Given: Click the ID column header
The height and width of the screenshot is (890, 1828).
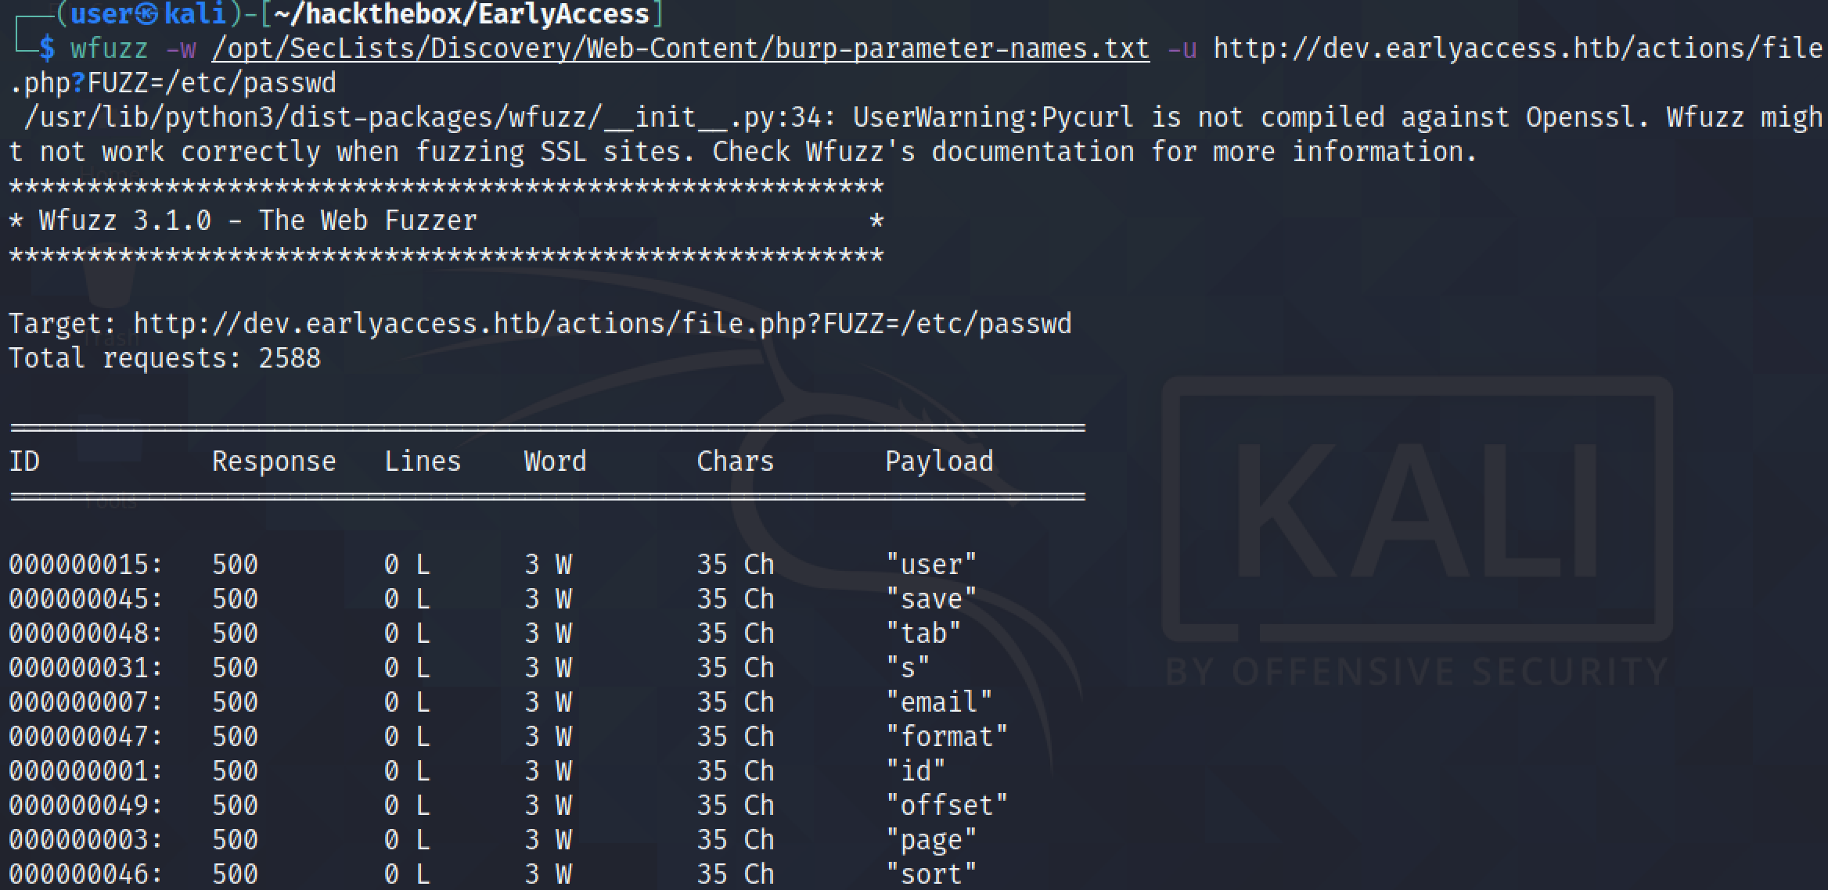Looking at the screenshot, I should coord(23,461).
